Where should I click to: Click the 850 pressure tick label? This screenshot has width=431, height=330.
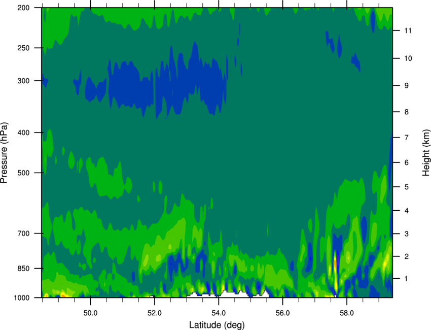(x=23, y=269)
